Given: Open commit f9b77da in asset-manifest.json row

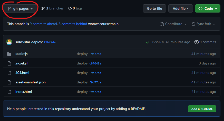Looking at the screenshot, I should click(x=95, y=82).
